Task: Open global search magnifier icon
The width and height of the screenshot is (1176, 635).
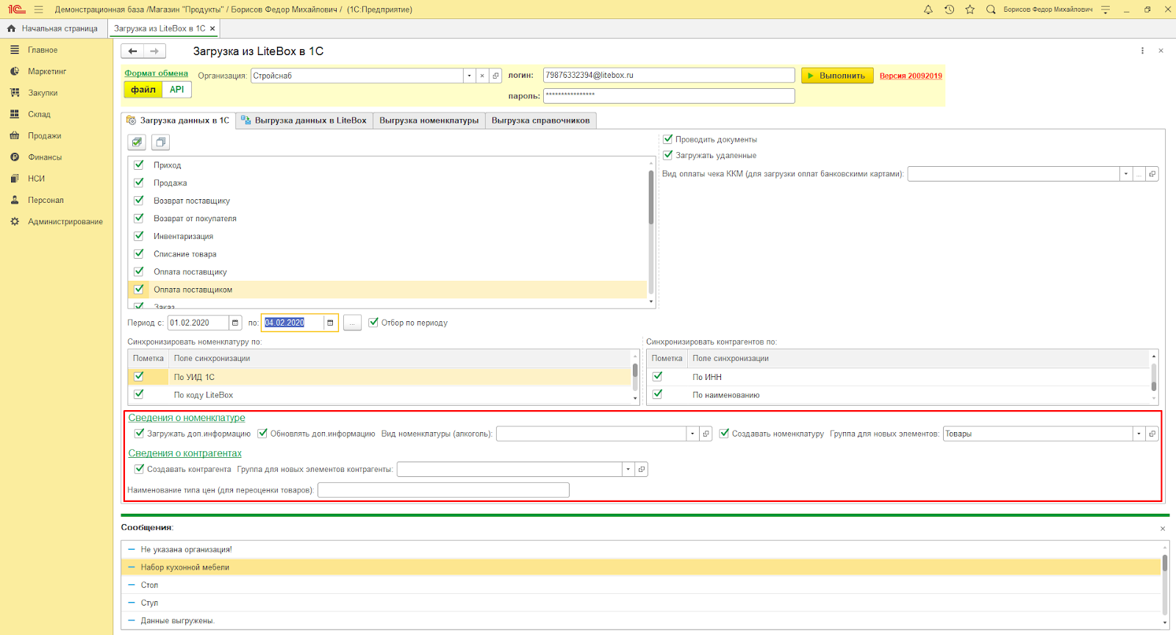Action: [x=991, y=10]
